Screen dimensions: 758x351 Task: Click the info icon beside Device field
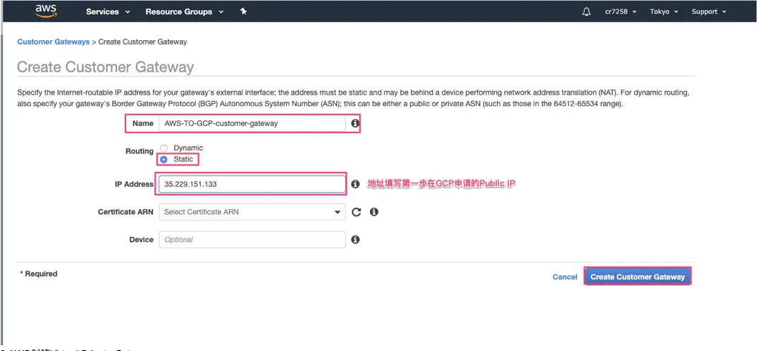pos(355,239)
